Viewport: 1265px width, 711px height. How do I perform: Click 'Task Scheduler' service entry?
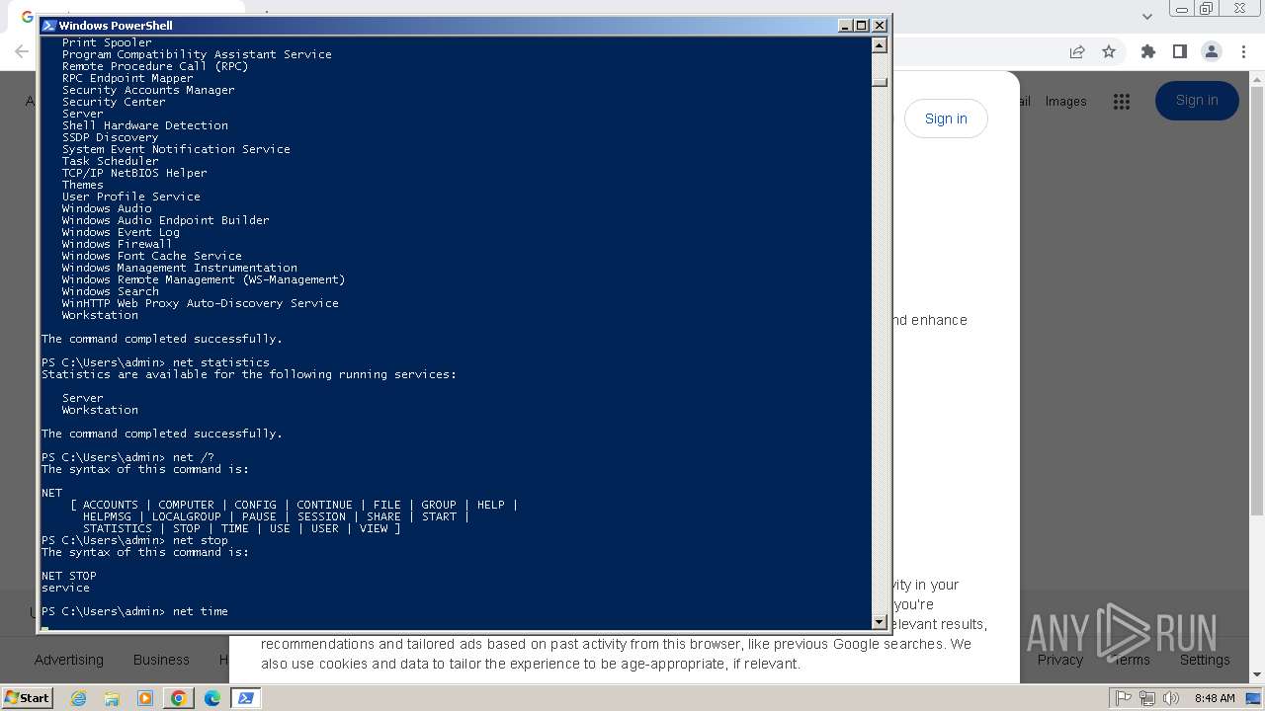pos(110,161)
